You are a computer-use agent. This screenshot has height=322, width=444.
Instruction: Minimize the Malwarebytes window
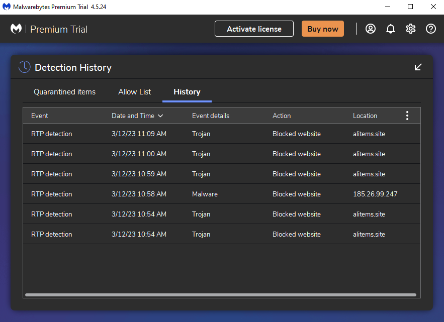pos(388,7)
